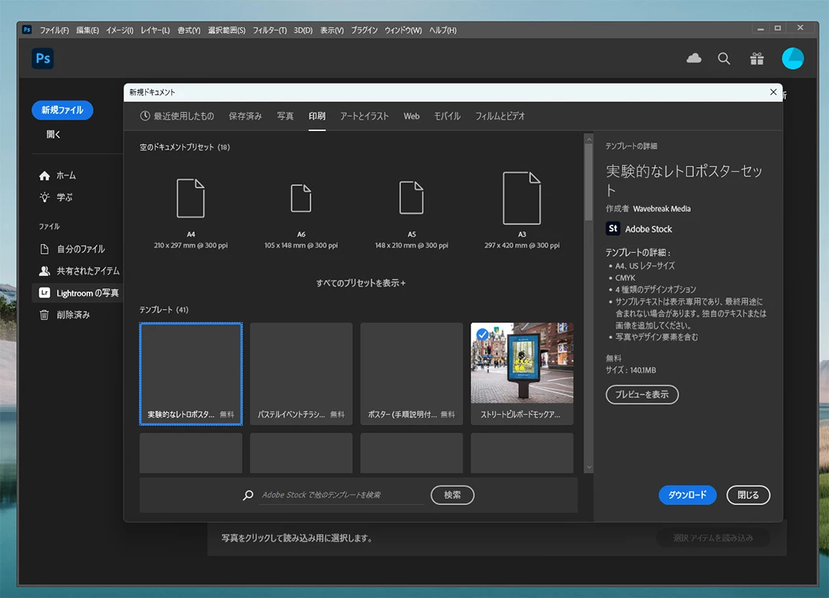The image size is (829, 598).
Task: Open the フィルター(T) menu
Action: tap(269, 30)
